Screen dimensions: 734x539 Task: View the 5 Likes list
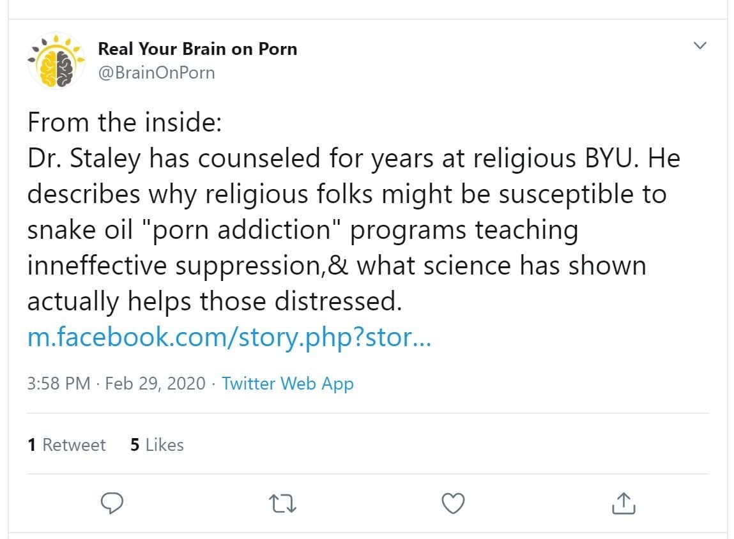coord(157,445)
